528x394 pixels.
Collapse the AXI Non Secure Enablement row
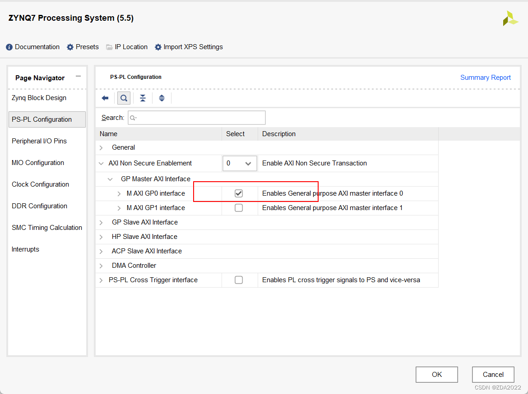click(x=101, y=164)
